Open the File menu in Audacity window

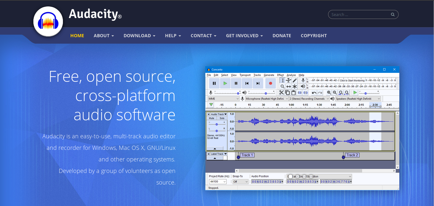point(209,75)
